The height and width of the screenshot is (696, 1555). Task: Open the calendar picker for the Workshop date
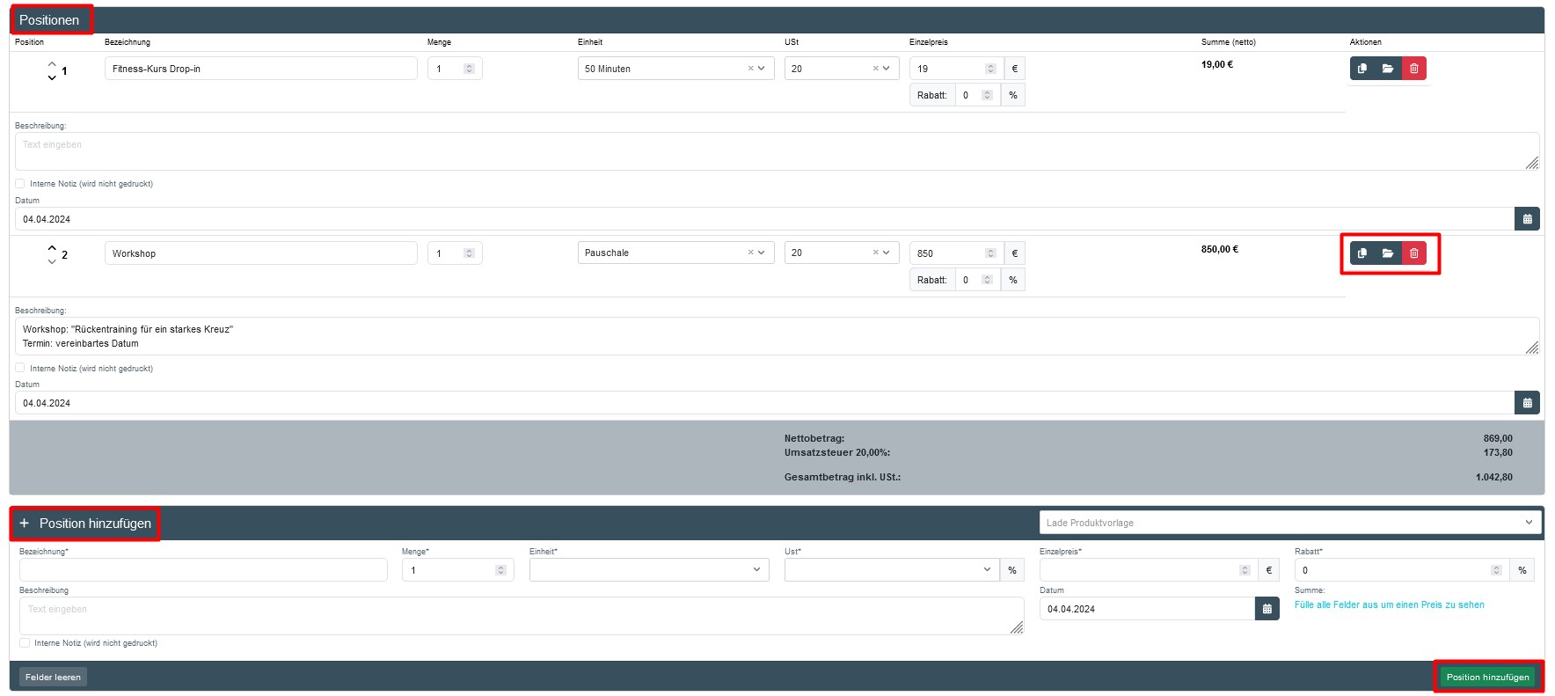(x=1527, y=403)
